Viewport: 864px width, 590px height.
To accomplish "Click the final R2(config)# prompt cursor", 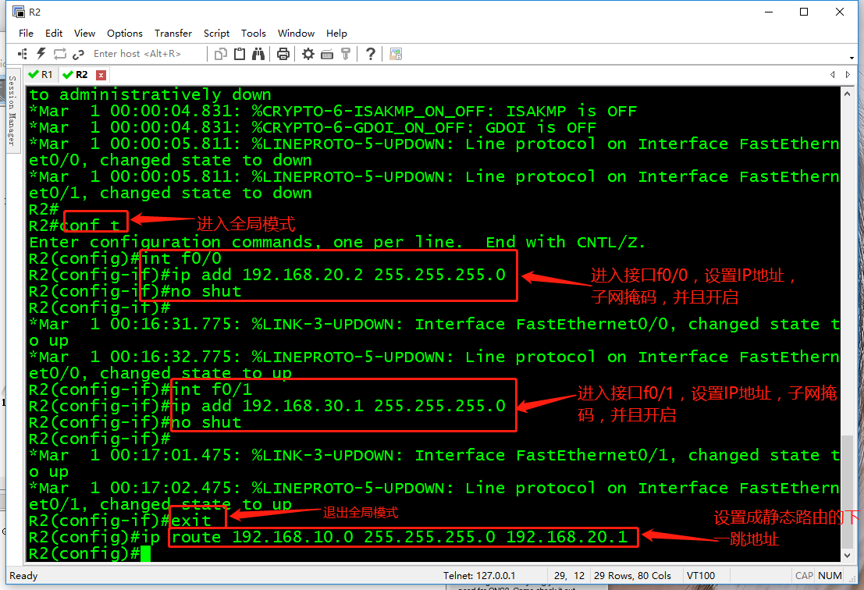I will [x=145, y=553].
